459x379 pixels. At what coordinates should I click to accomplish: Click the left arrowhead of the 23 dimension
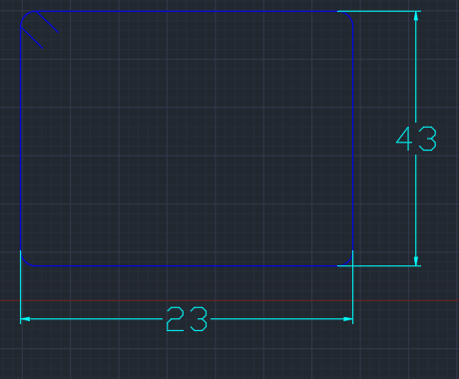(25, 319)
